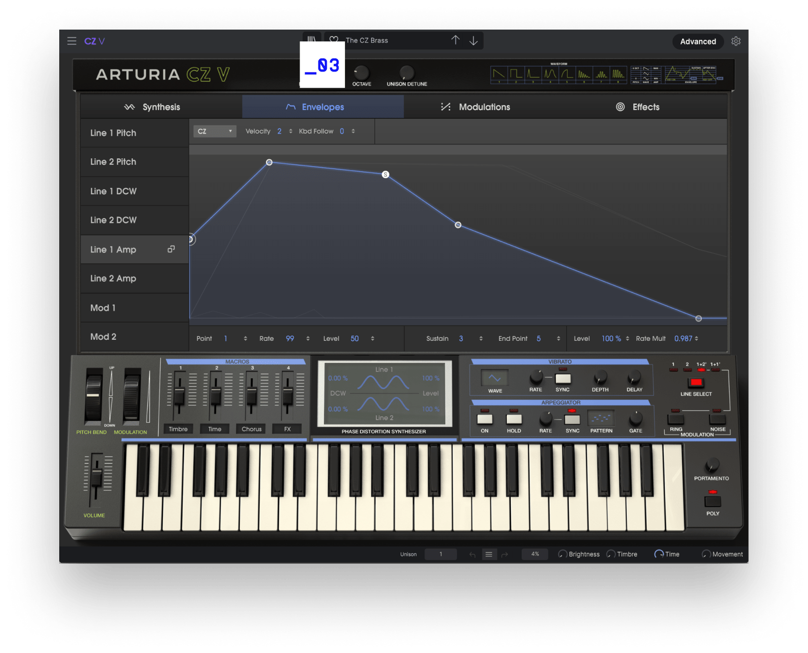The image size is (808, 653).
Task: Click the Volume slider
Action: point(97,478)
